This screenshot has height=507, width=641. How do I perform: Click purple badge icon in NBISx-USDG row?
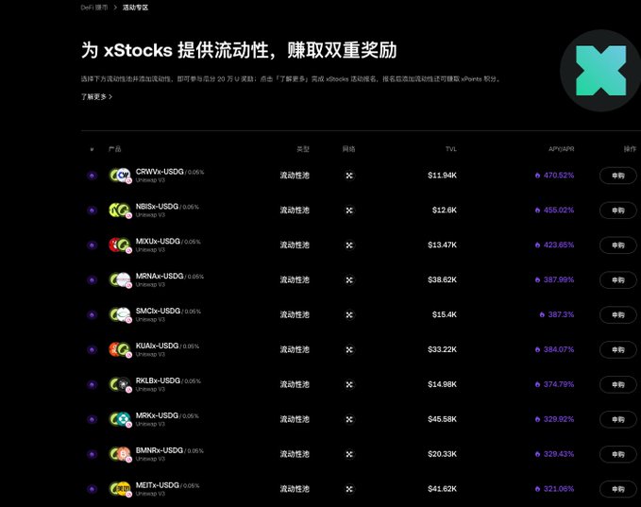92,211
